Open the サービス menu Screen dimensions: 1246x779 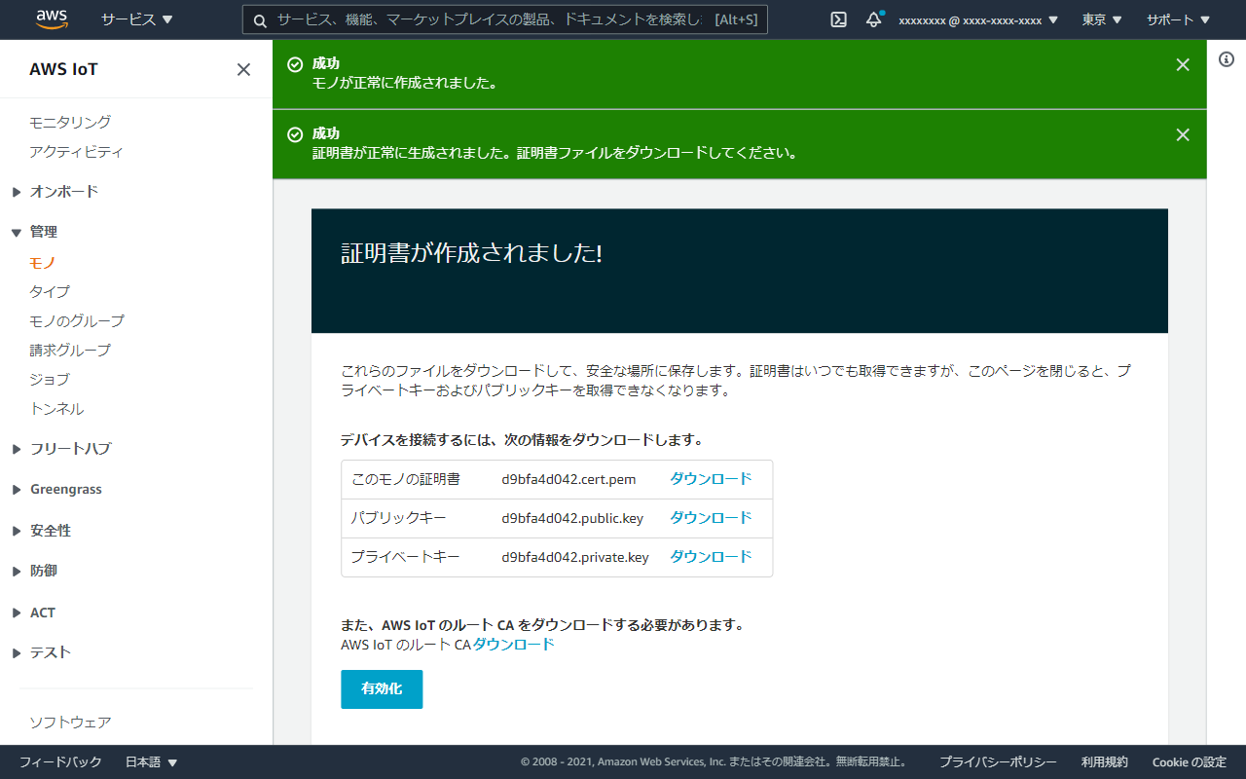132,19
